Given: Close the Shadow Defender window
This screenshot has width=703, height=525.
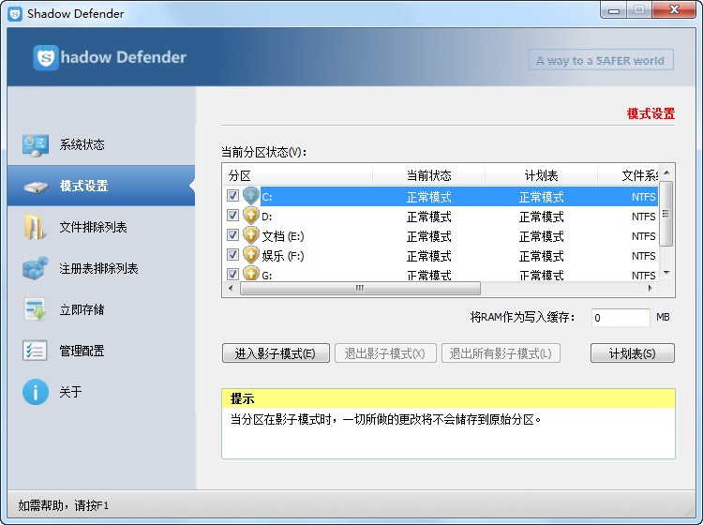Looking at the screenshot, I should (x=674, y=10).
